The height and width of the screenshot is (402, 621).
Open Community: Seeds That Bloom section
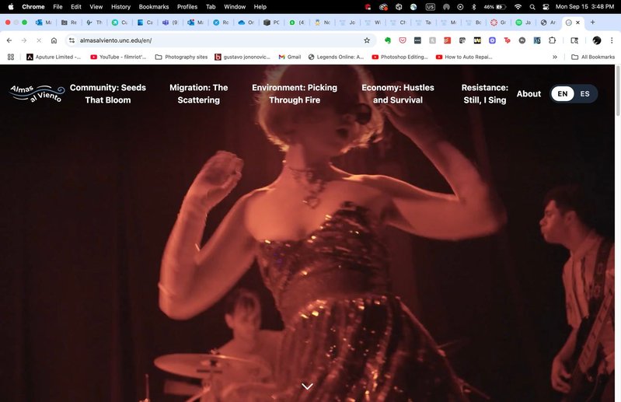point(108,94)
